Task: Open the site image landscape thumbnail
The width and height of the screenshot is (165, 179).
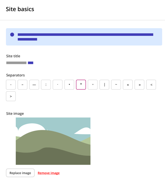Action: coord(53,141)
